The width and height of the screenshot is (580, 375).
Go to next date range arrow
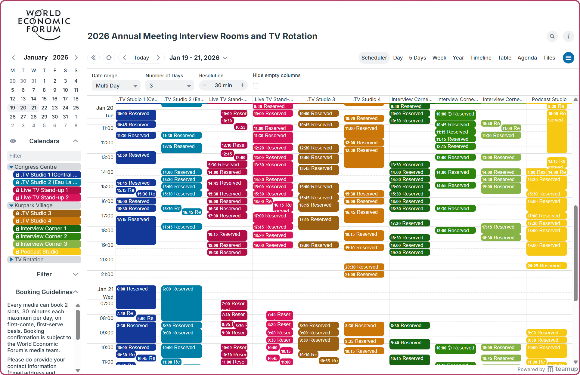click(158, 58)
